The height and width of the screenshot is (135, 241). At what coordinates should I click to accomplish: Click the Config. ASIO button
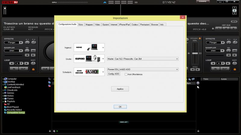coord(114,74)
